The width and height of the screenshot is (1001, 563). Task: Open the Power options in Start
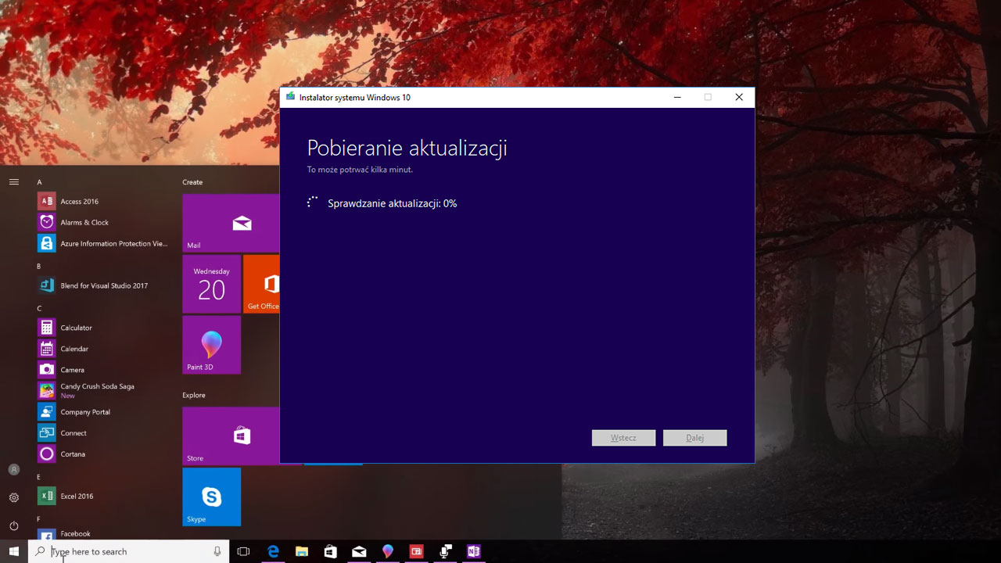[13, 526]
